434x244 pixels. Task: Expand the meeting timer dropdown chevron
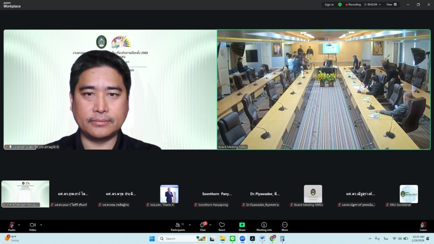(x=379, y=5)
